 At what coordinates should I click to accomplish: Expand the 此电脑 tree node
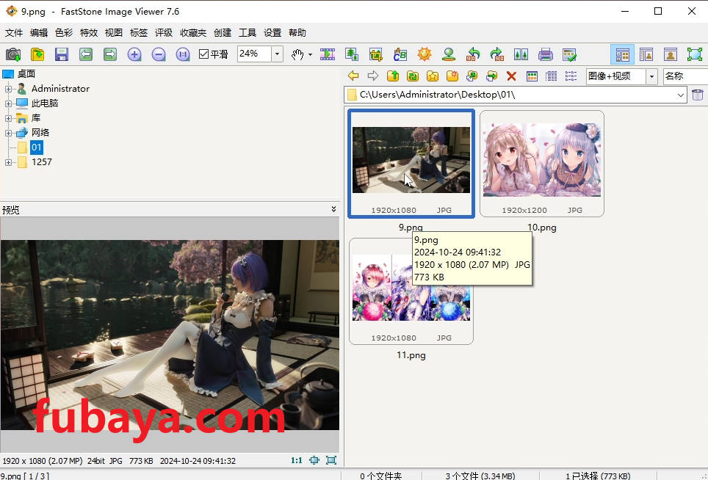click(x=8, y=103)
